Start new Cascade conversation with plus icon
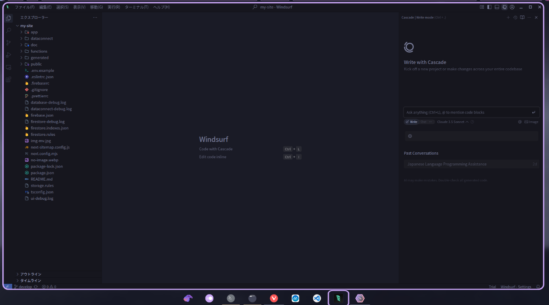This screenshot has height=305, width=549. point(508,18)
